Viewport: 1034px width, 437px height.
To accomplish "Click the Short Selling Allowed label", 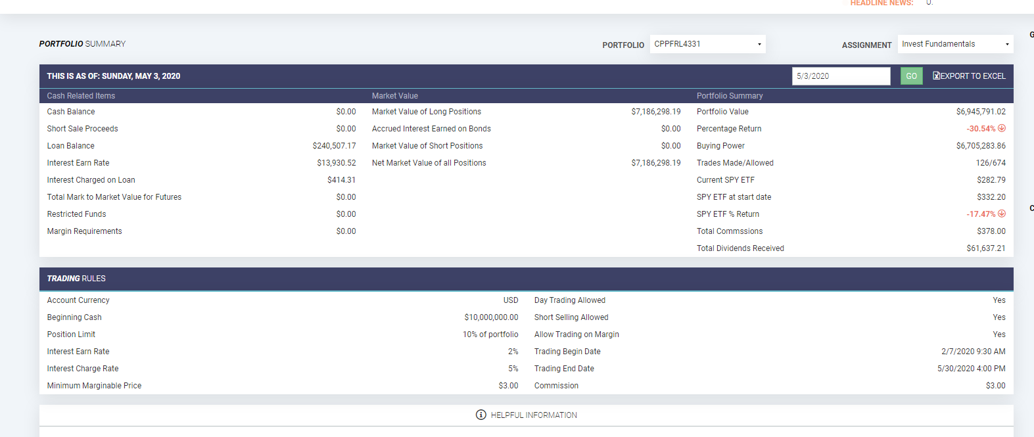I will pos(571,317).
